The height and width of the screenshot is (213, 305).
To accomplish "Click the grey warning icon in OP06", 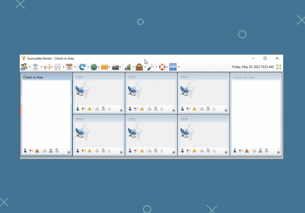I will coord(202,151).
